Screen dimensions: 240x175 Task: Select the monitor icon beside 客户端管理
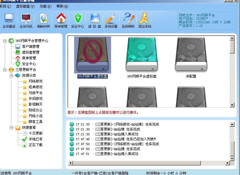[18, 47]
